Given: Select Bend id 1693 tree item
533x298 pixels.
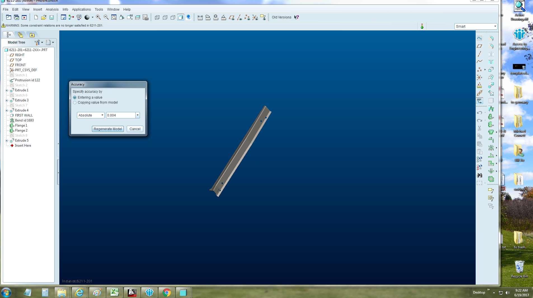Looking at the screenshot, I should pos(24,120).
